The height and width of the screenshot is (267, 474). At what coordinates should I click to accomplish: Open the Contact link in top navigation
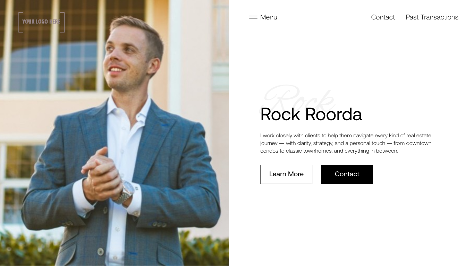point(383,17)
